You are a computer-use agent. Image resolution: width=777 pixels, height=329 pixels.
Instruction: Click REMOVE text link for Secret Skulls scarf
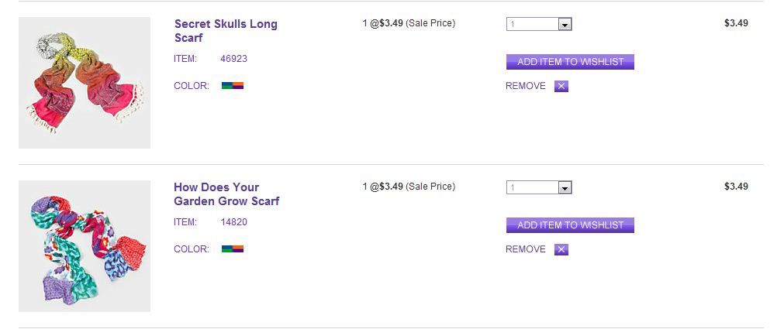[525, 86]
